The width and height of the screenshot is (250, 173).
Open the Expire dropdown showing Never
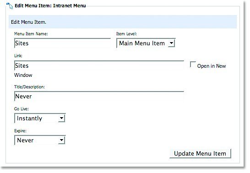point(40,140)
